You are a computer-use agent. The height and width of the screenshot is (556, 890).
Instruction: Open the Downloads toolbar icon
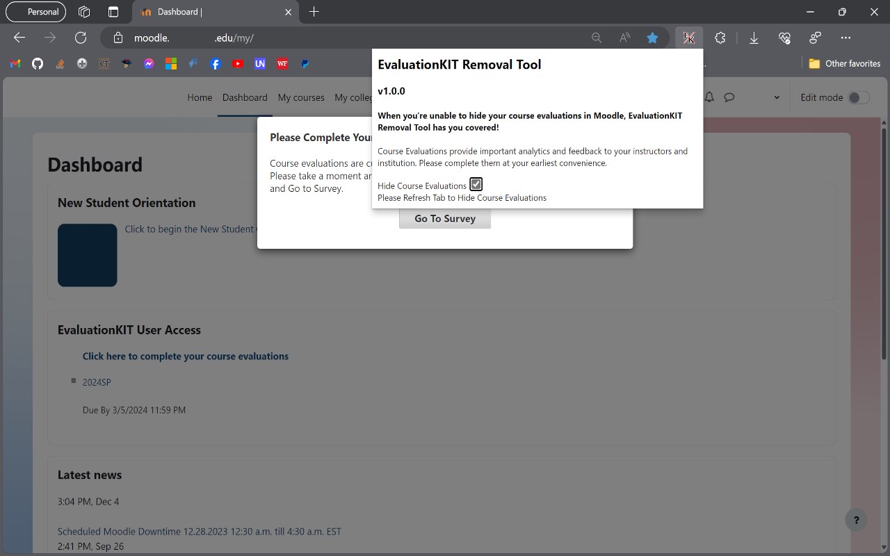coord(754,38)
